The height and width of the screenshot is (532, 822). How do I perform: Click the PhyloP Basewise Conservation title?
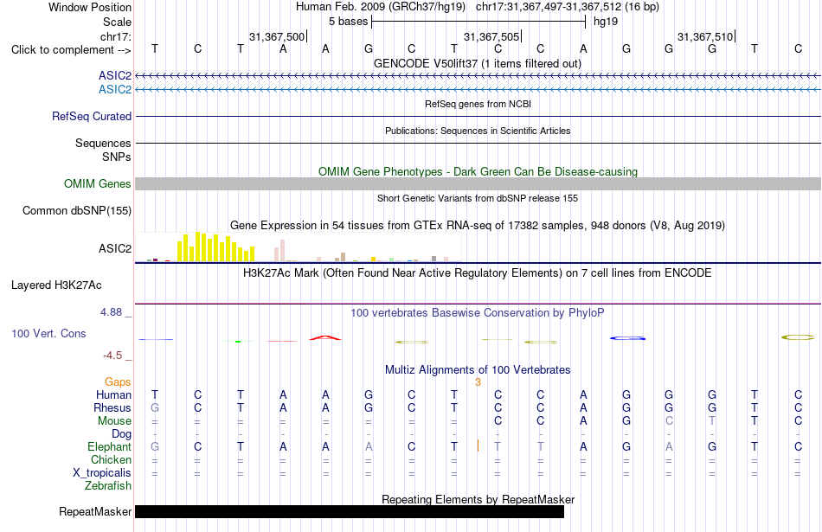[478, 313]
